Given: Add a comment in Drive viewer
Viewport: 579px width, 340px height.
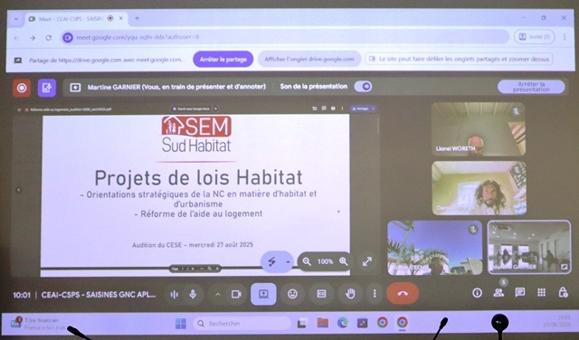Looking at the screenshot, I should coord(324,109).
